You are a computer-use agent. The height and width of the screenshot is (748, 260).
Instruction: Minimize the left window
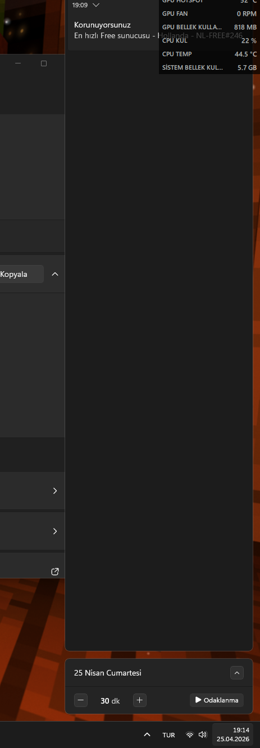pyautogui.click(x=18, y=63)
